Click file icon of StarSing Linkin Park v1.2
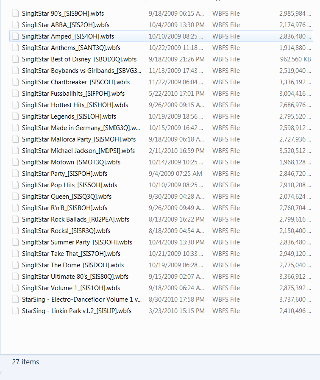The height and width of the screenshot is (380, 320). (x=16, y=311)
